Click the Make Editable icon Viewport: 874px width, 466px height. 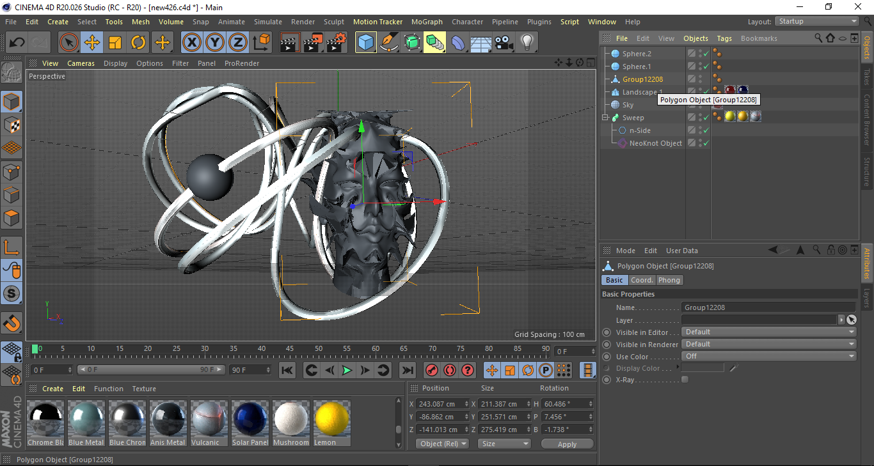[x=12, y=74]
